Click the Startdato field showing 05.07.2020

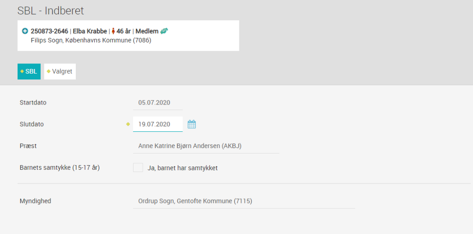point(158,103)
